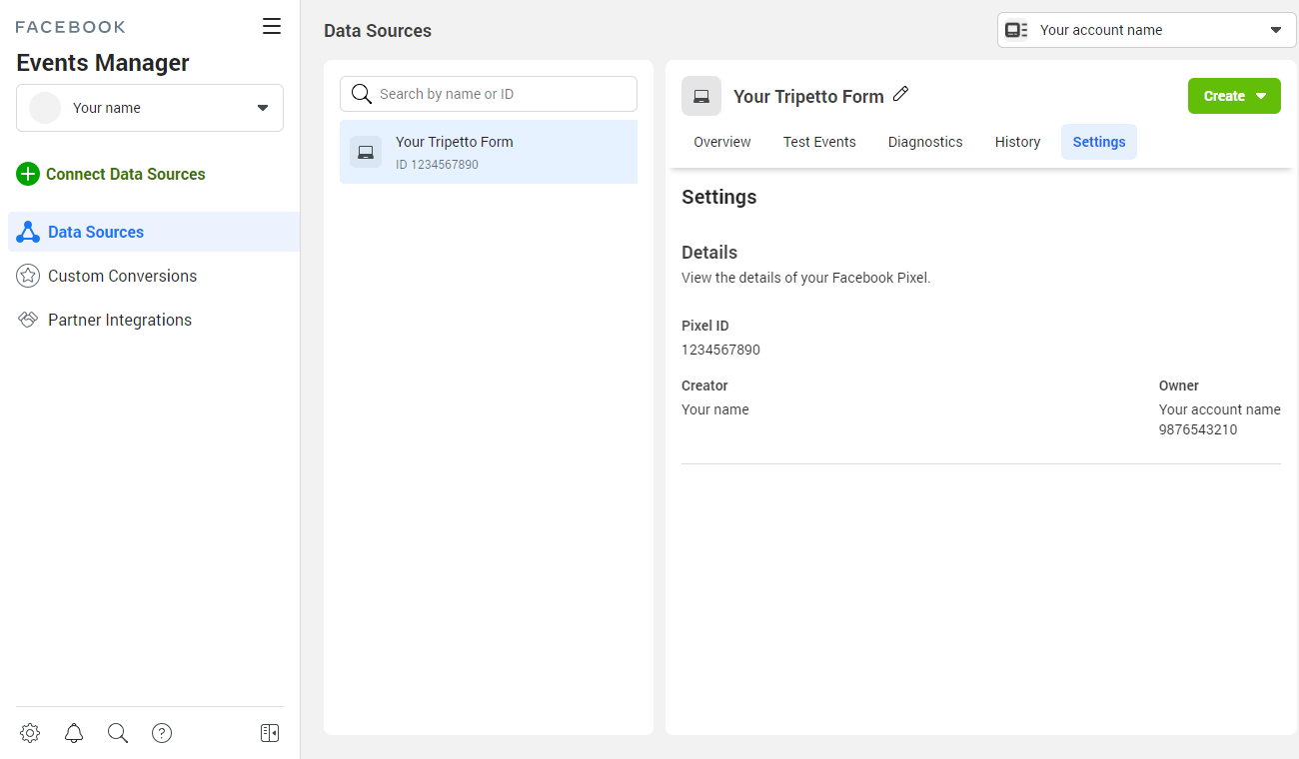Click the Creator value Your name
Screen dimensions: 1299x759
point(714,409)
